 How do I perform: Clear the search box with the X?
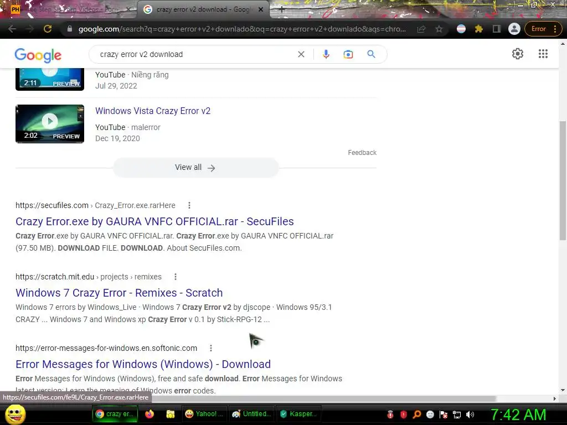(x=301, y=54)
